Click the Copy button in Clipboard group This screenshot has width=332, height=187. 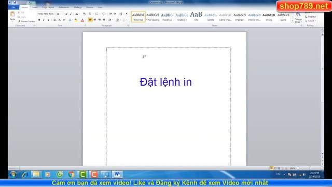pyautogui.click(x=22, y=17)
